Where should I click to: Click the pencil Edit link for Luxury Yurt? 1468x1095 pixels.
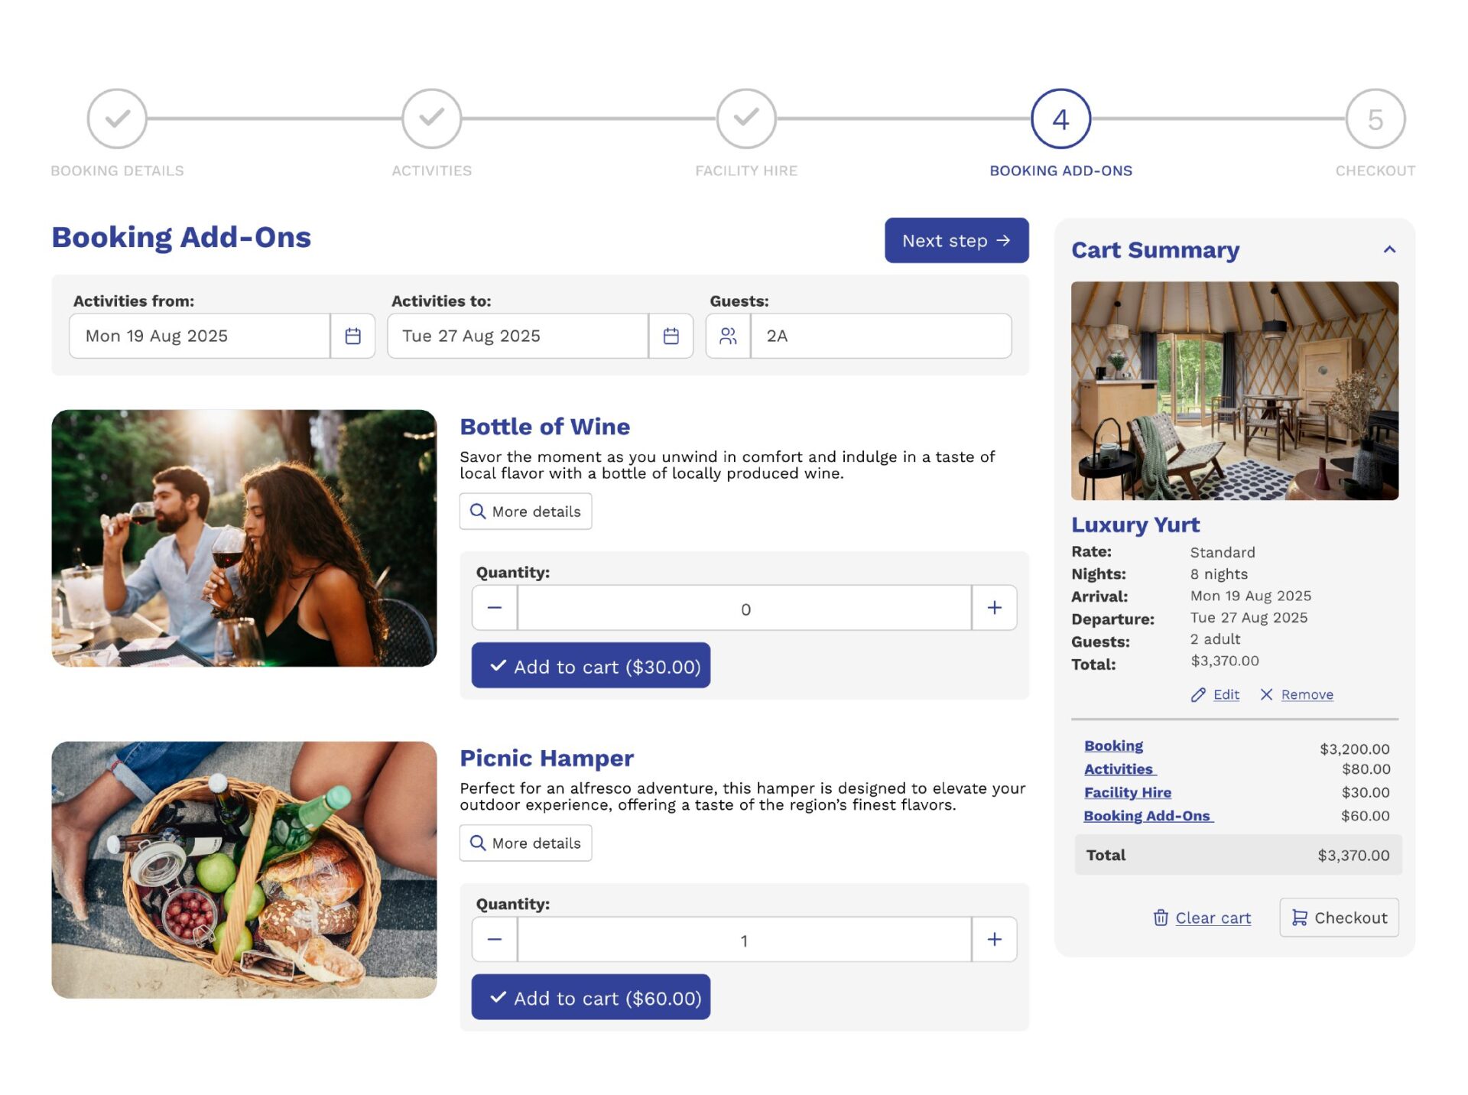pyautogui.click(x=1216, y=694)
